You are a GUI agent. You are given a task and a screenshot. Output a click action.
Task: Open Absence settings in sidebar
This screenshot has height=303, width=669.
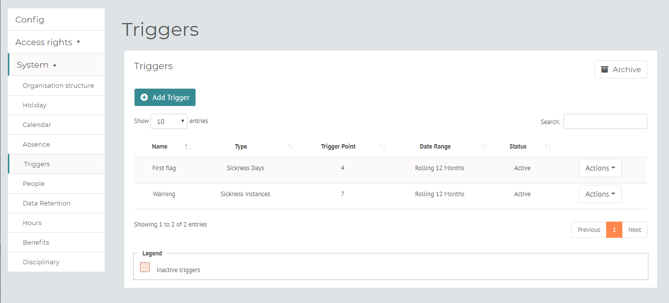pos(56,144)
